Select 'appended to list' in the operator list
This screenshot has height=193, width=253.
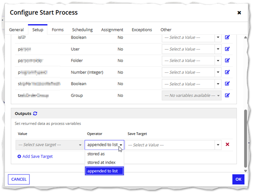[x=104, y=171]
